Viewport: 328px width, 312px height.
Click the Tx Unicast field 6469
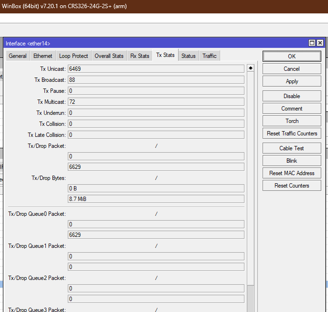coord(156,69)
